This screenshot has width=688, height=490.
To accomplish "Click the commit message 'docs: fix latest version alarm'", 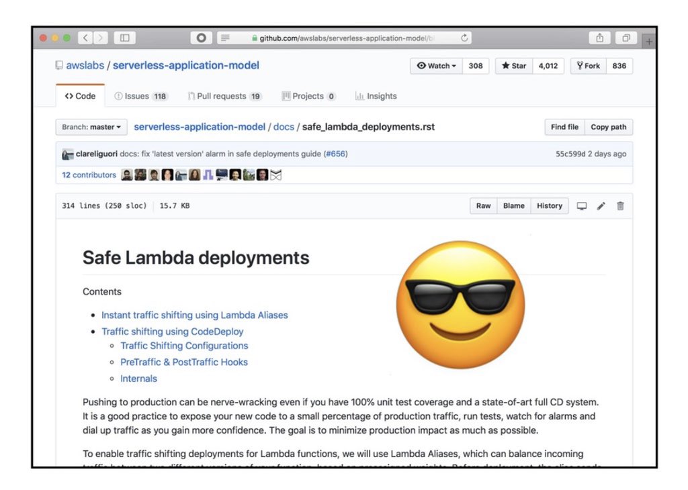I will pyautogui.click(x=220, y=154).
